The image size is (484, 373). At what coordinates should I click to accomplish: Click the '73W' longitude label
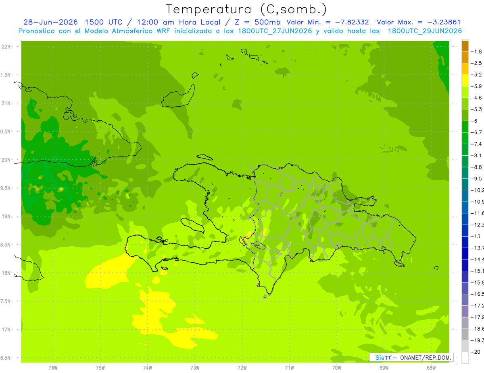pyautogui.click(x=195, y=368)
